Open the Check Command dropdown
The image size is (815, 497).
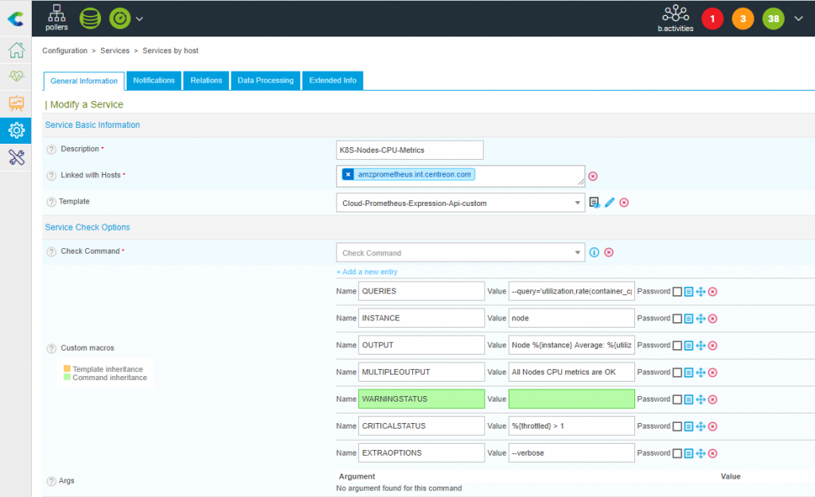pos(460,253)
